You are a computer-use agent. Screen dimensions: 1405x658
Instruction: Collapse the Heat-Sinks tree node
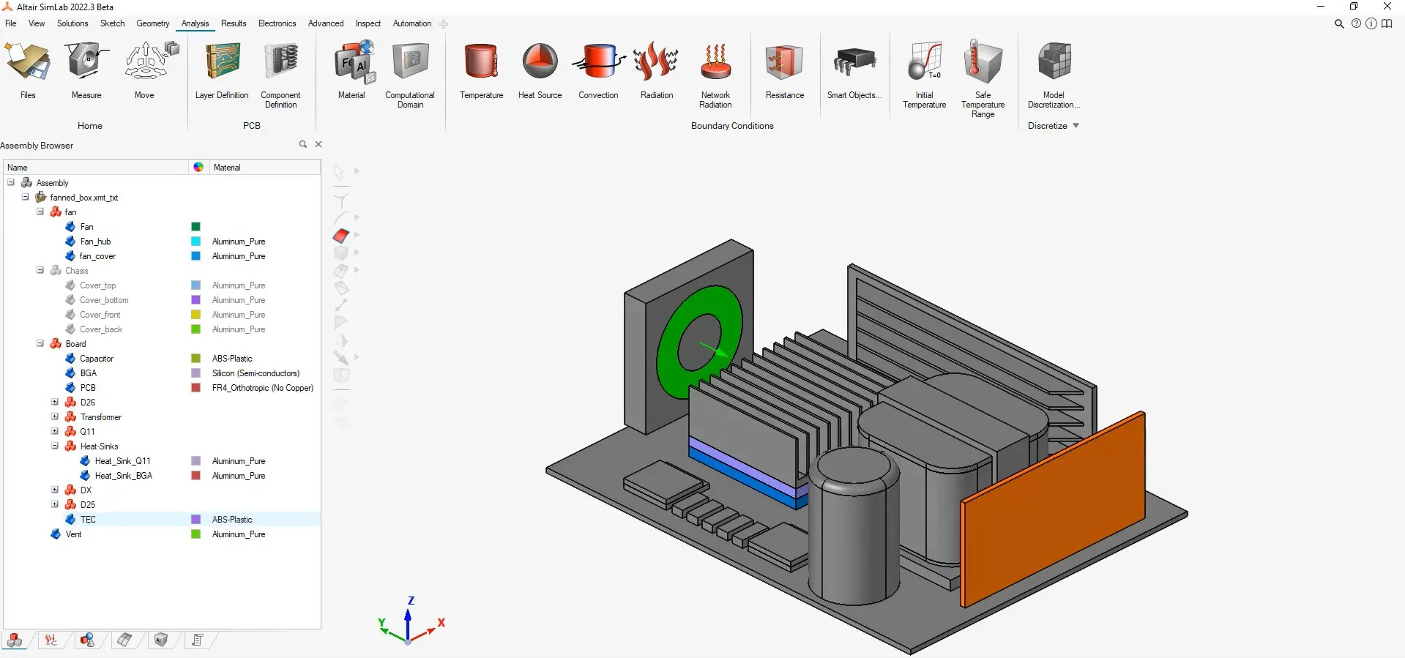55,446
